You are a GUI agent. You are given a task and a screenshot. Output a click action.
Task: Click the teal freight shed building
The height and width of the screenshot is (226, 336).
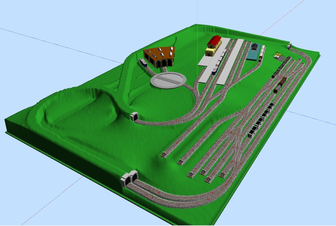[x=253, y=52]
